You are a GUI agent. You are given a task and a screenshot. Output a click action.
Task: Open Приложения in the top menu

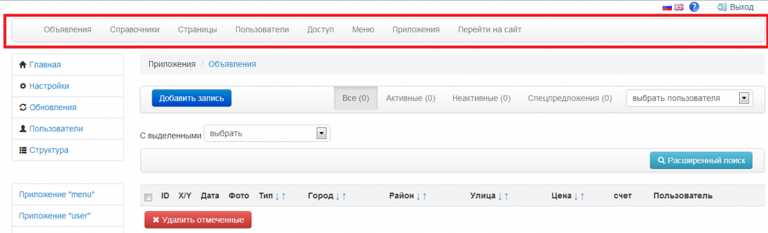(x=416, y=29)
